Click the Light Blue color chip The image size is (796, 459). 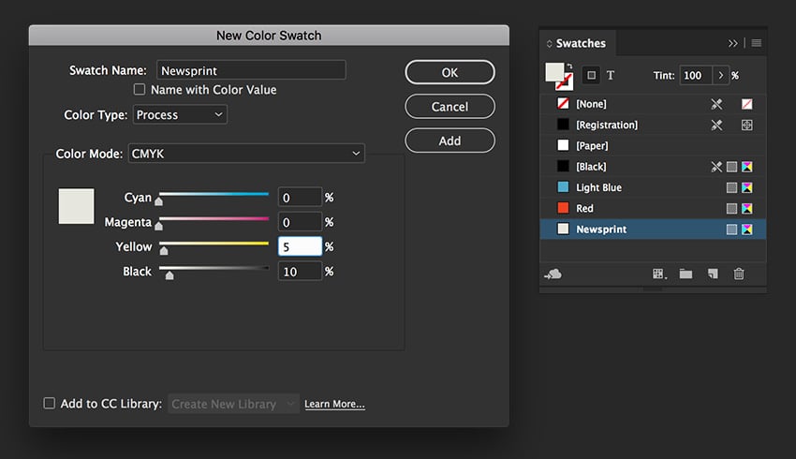[x=563, y=186]
